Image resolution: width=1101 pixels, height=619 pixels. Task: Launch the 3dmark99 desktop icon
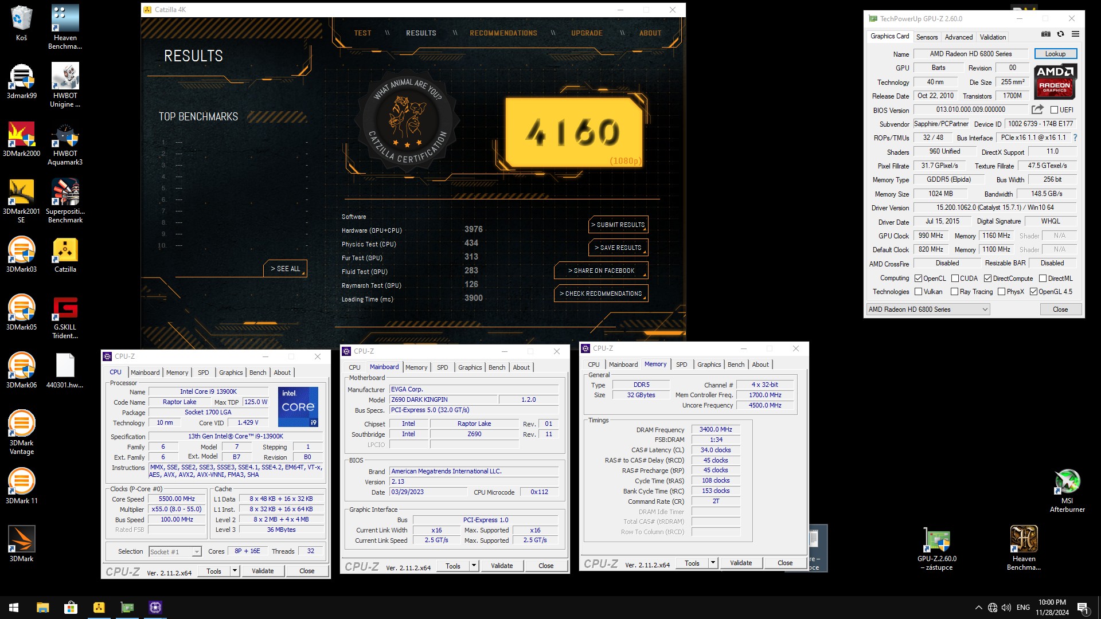tap(21, 81)
